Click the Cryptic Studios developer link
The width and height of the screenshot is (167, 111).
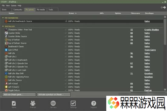click(152, 29)
